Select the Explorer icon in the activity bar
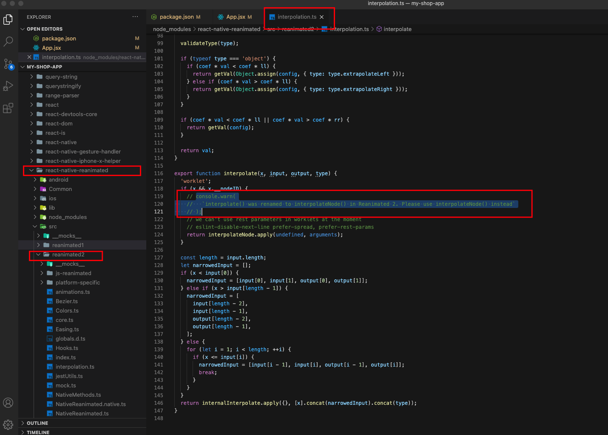This screenshot has height=435, width=608. (9, 19)
